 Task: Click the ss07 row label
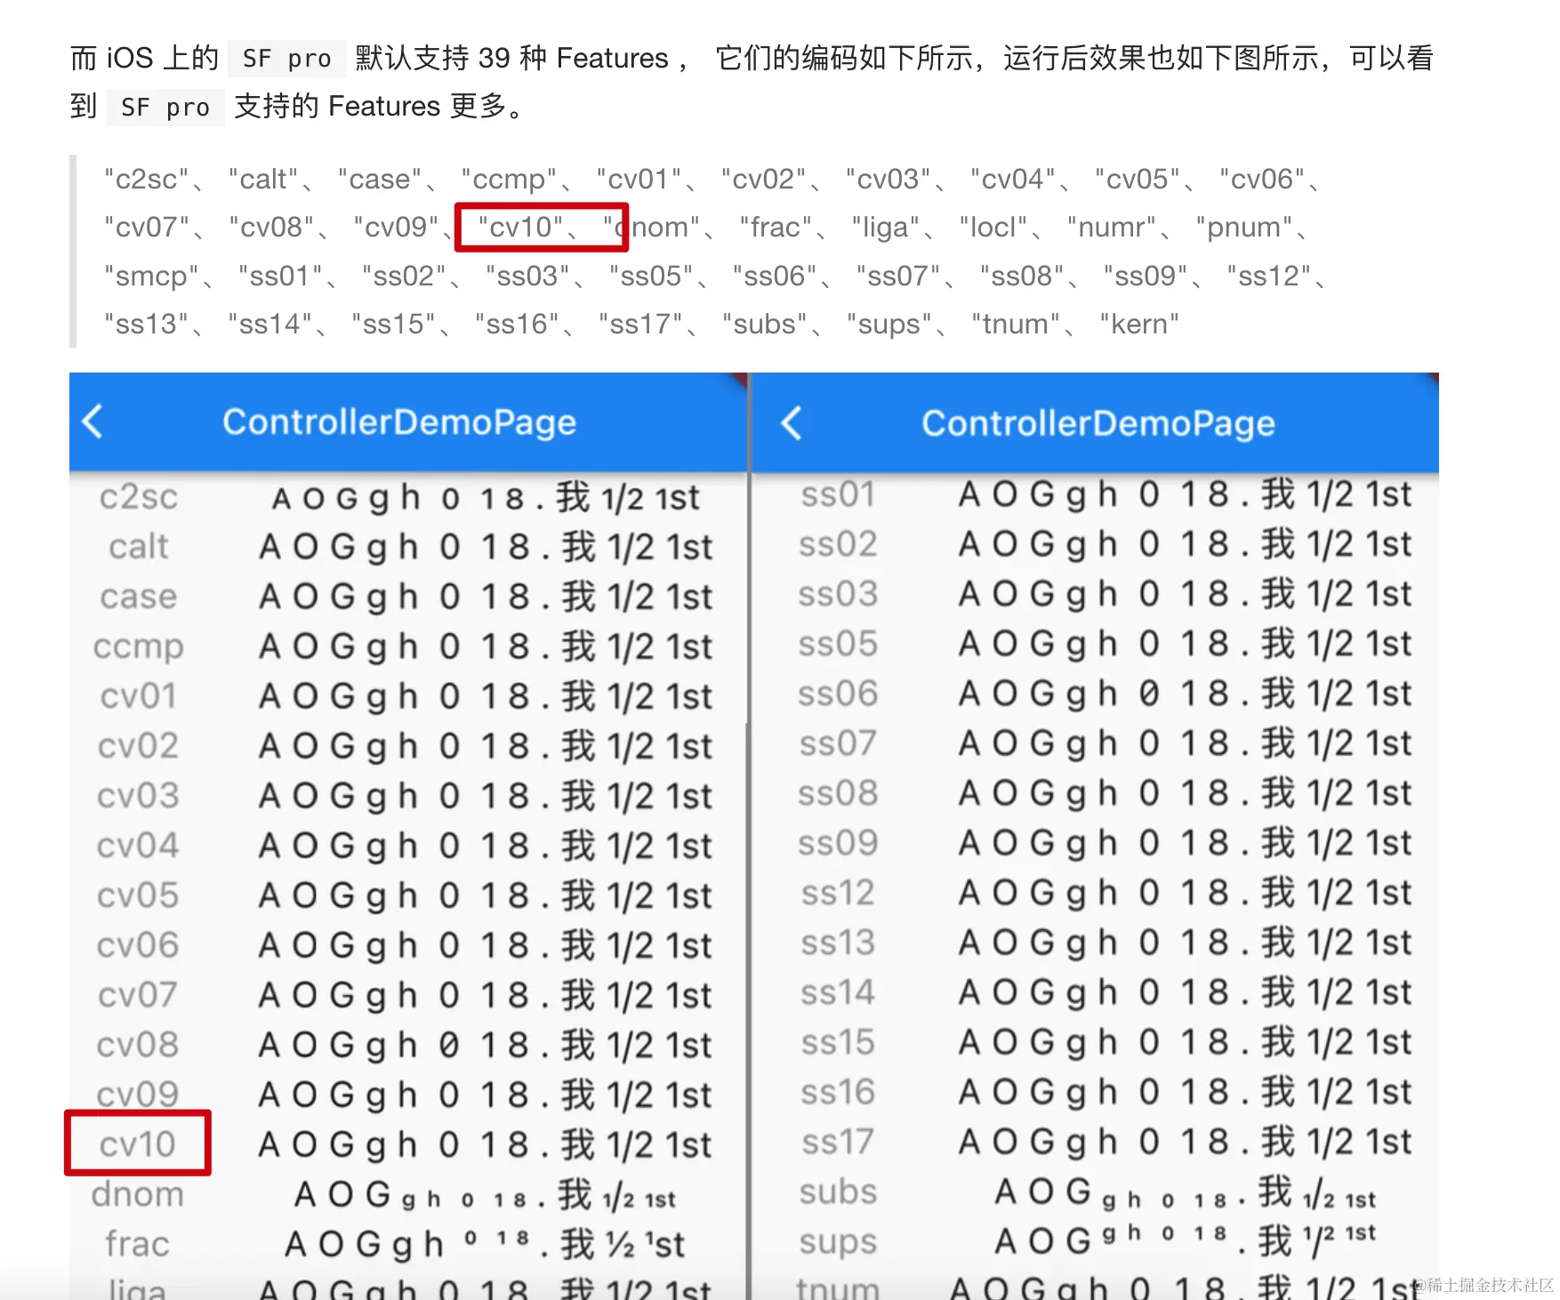point(838,743)
